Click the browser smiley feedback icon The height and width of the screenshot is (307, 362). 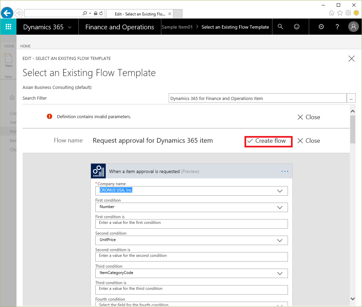(x=356, y=13)
